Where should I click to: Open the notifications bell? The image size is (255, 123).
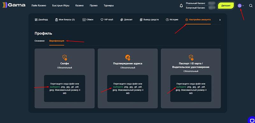tap(181, 6)
